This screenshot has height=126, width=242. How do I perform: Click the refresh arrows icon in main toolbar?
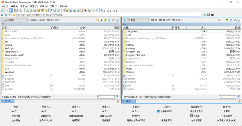2,10
